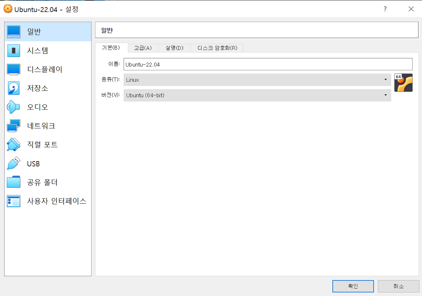Select the 네트워크 label in sidebar
The image size is (422, 296).
click(41, 126)
